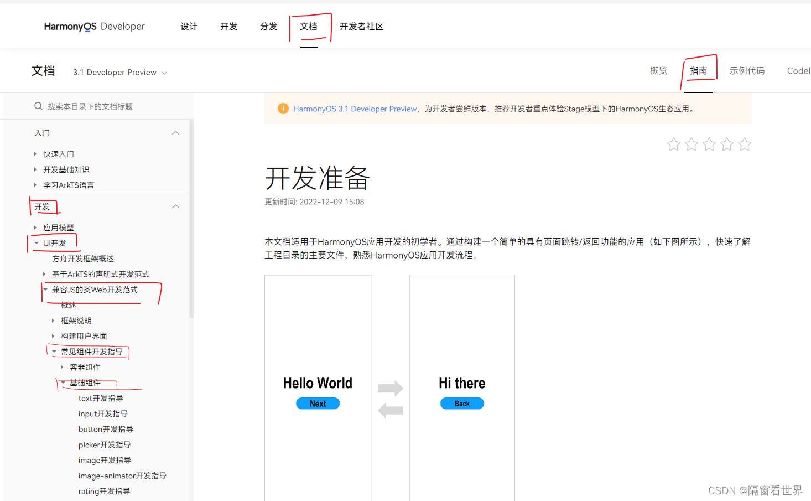Screen dimensions: 811x501
Task: Open the 概述 tree item
Action: click(69, 305)
